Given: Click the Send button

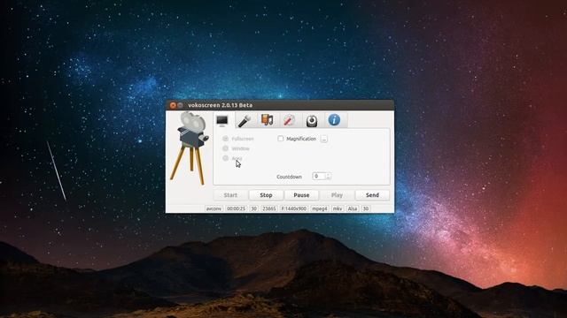Looking at the screenshot, I should pyautogui.click(x=372, y=195).
